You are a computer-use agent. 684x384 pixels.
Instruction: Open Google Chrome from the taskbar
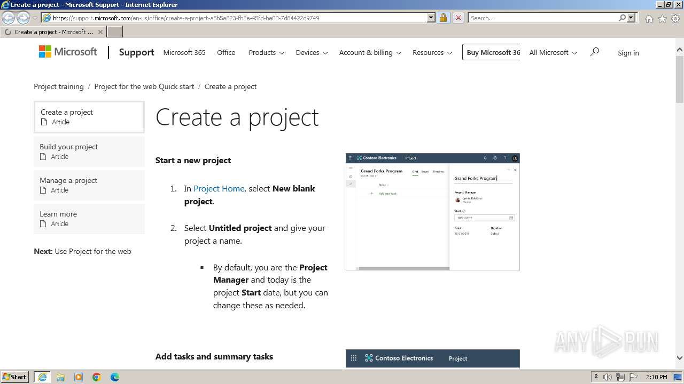click(x=97, y=377)
